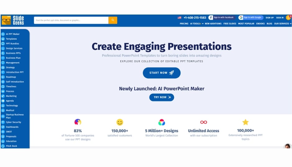Click the smiley face icon
Viewport: 292px width, 167px height.
(120, 122)
